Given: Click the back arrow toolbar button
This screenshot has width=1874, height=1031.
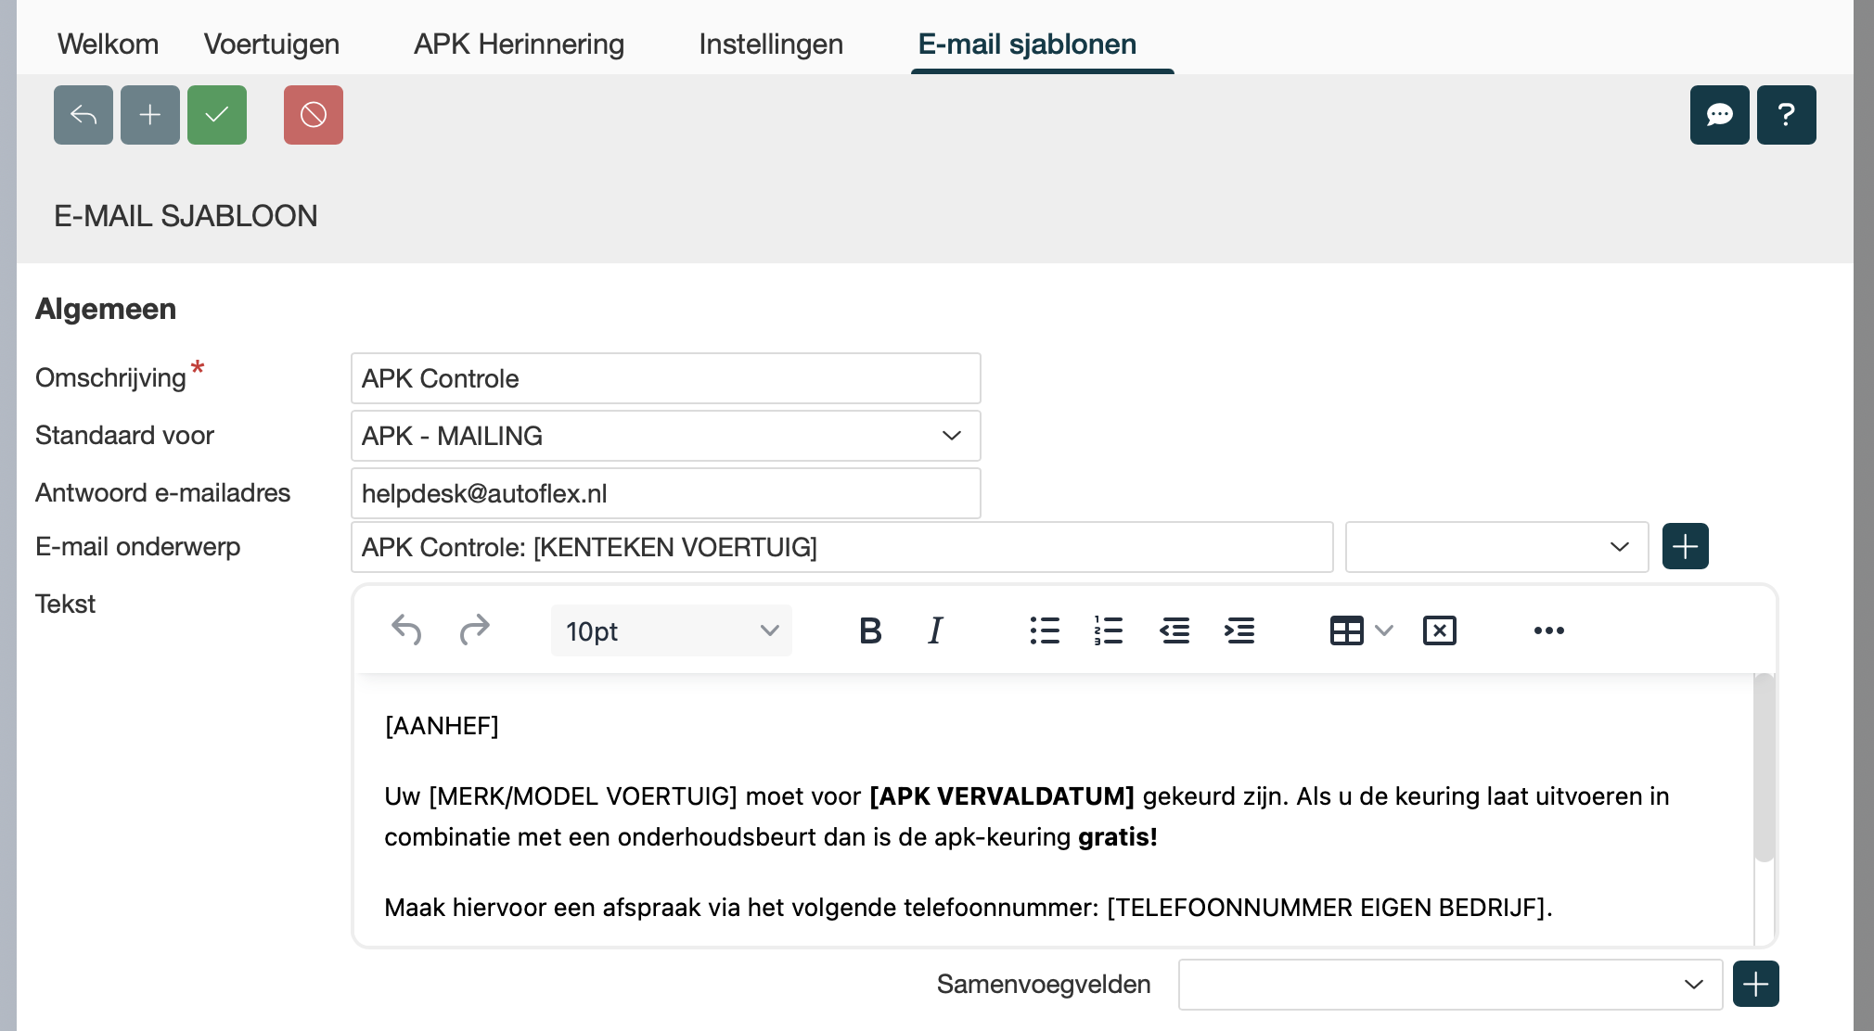Looking at the screenshot, I should click(x=83, y=115).
